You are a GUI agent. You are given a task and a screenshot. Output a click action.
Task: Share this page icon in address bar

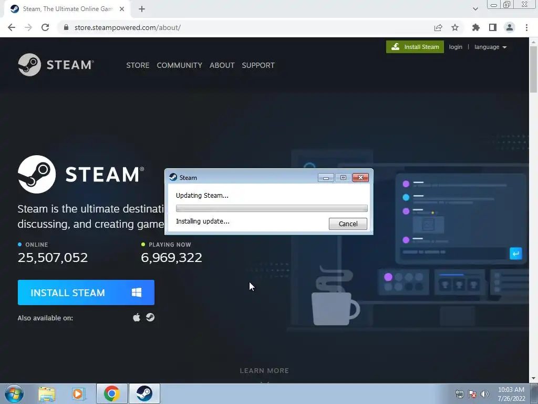point(438,27)
